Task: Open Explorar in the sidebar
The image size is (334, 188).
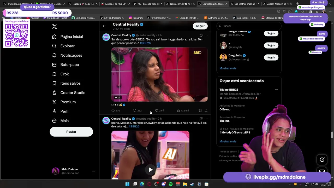Action: [63, 46]
